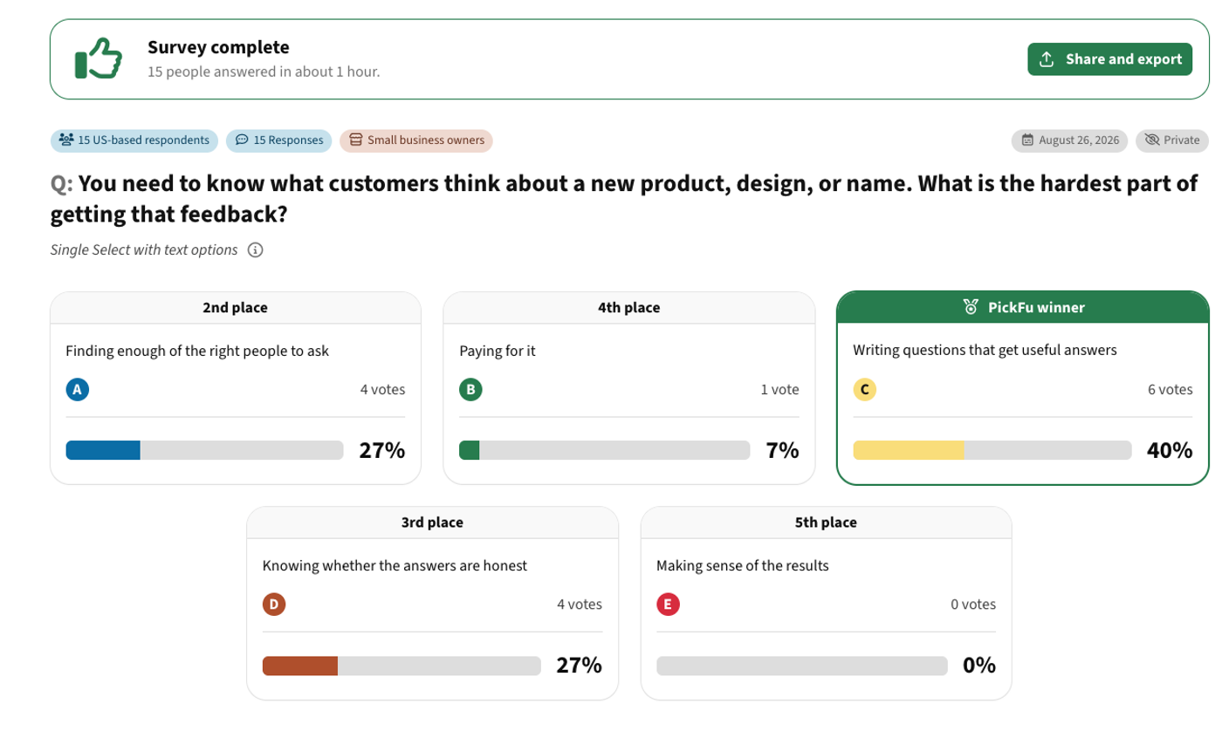The width and height of the screenshot is (1222, 731).
Task: Click option C's yellow 40% progress bar
Action: tap(992, 450)
